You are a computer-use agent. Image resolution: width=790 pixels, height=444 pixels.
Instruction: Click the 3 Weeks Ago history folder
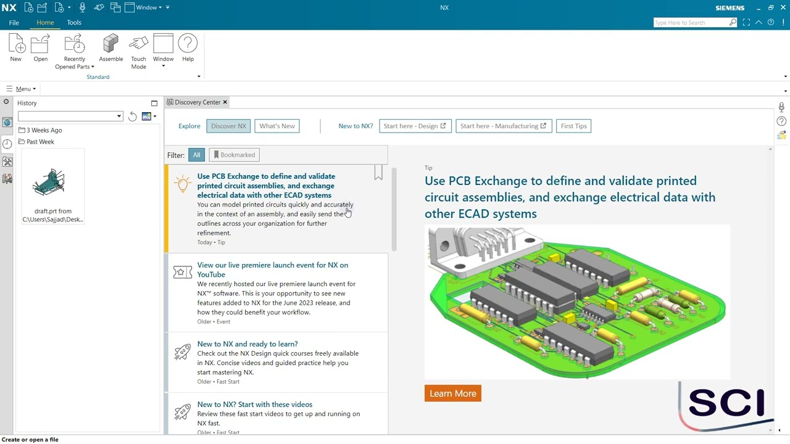(x=40, y=130)
